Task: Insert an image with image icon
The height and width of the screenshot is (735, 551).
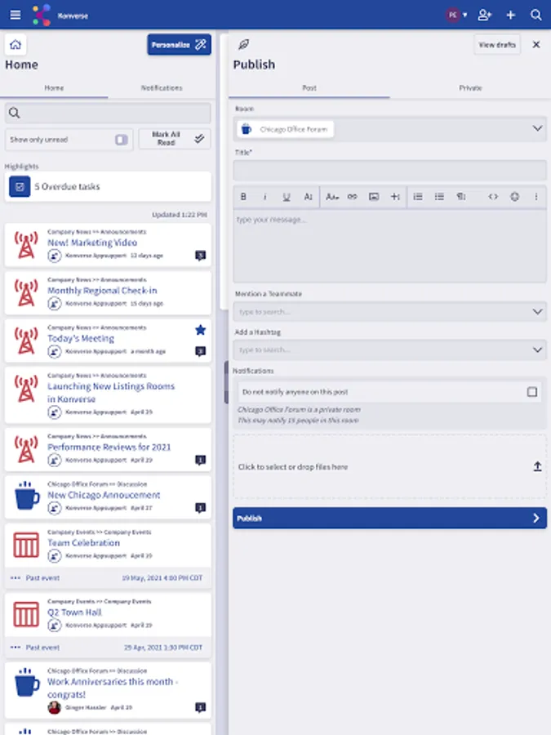Action: 374,197
